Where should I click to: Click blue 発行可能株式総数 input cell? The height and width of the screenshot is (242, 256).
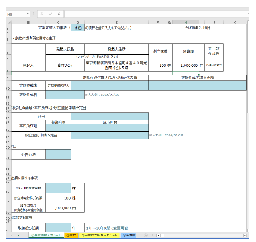[x=58, y=188]
